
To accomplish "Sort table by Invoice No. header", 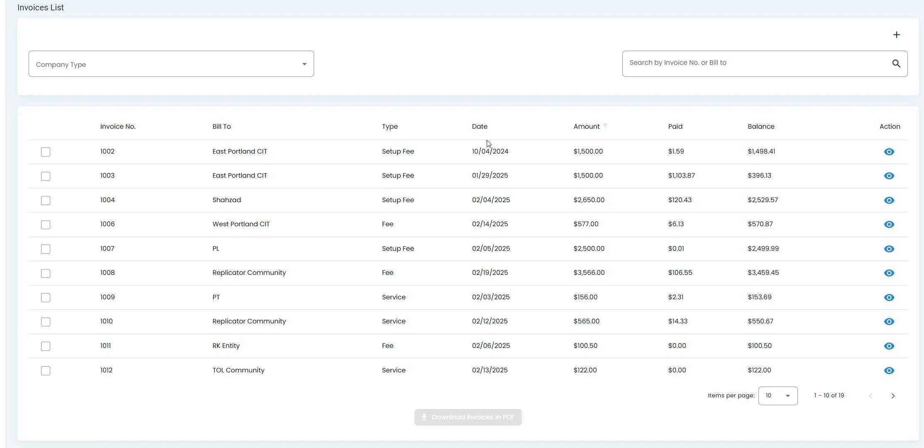I will pyautogui.click(x=118, y=127).
